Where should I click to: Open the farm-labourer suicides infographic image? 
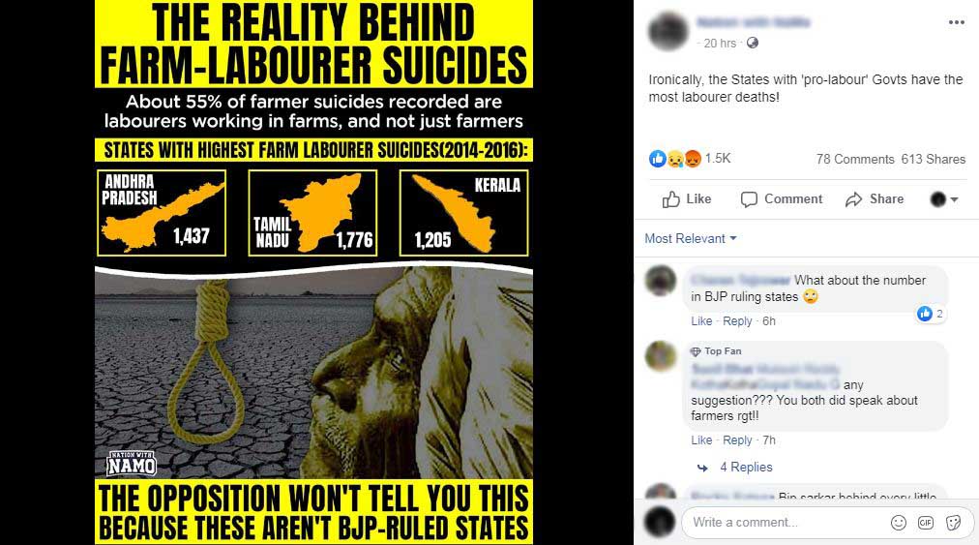(x=313, y=273)
